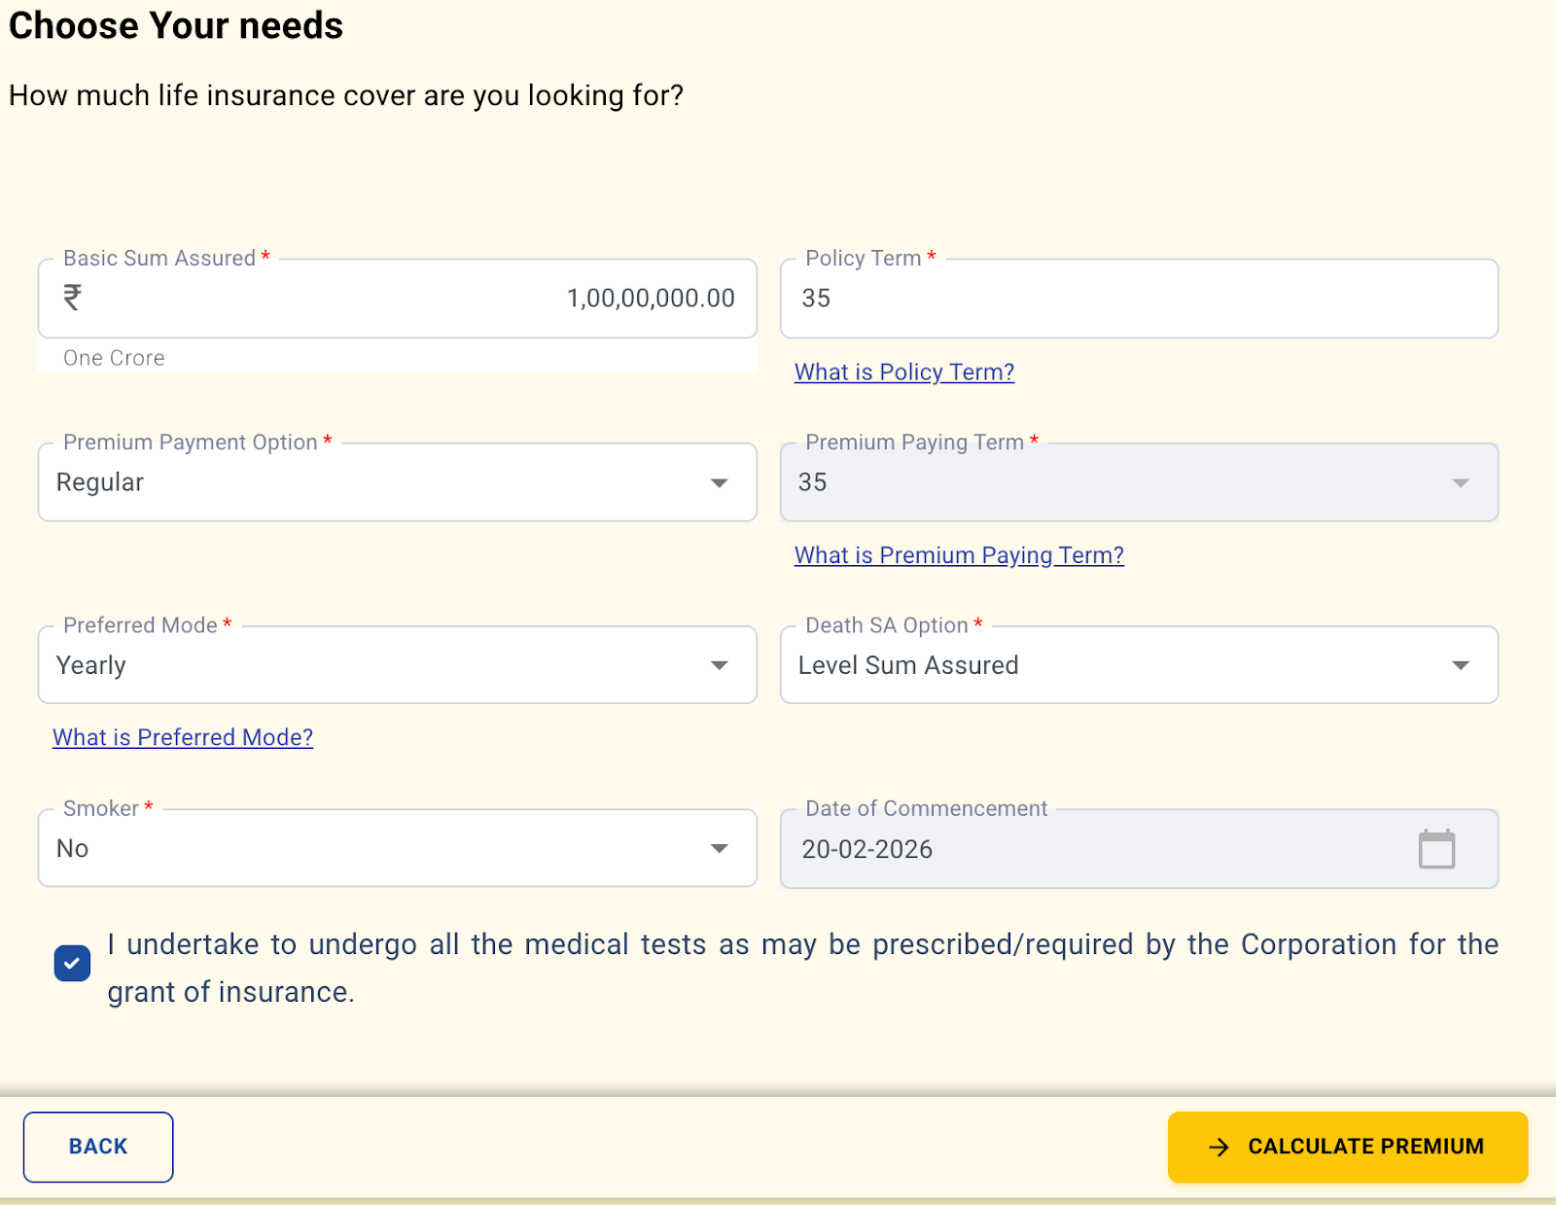Click What is Premium Paying Term link

[959, 554]
